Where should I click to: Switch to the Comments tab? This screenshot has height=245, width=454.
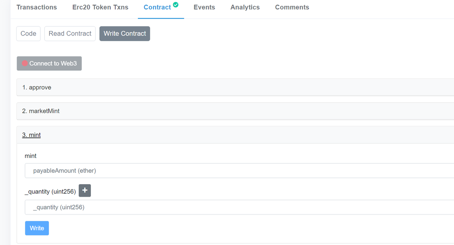(292, 7)
